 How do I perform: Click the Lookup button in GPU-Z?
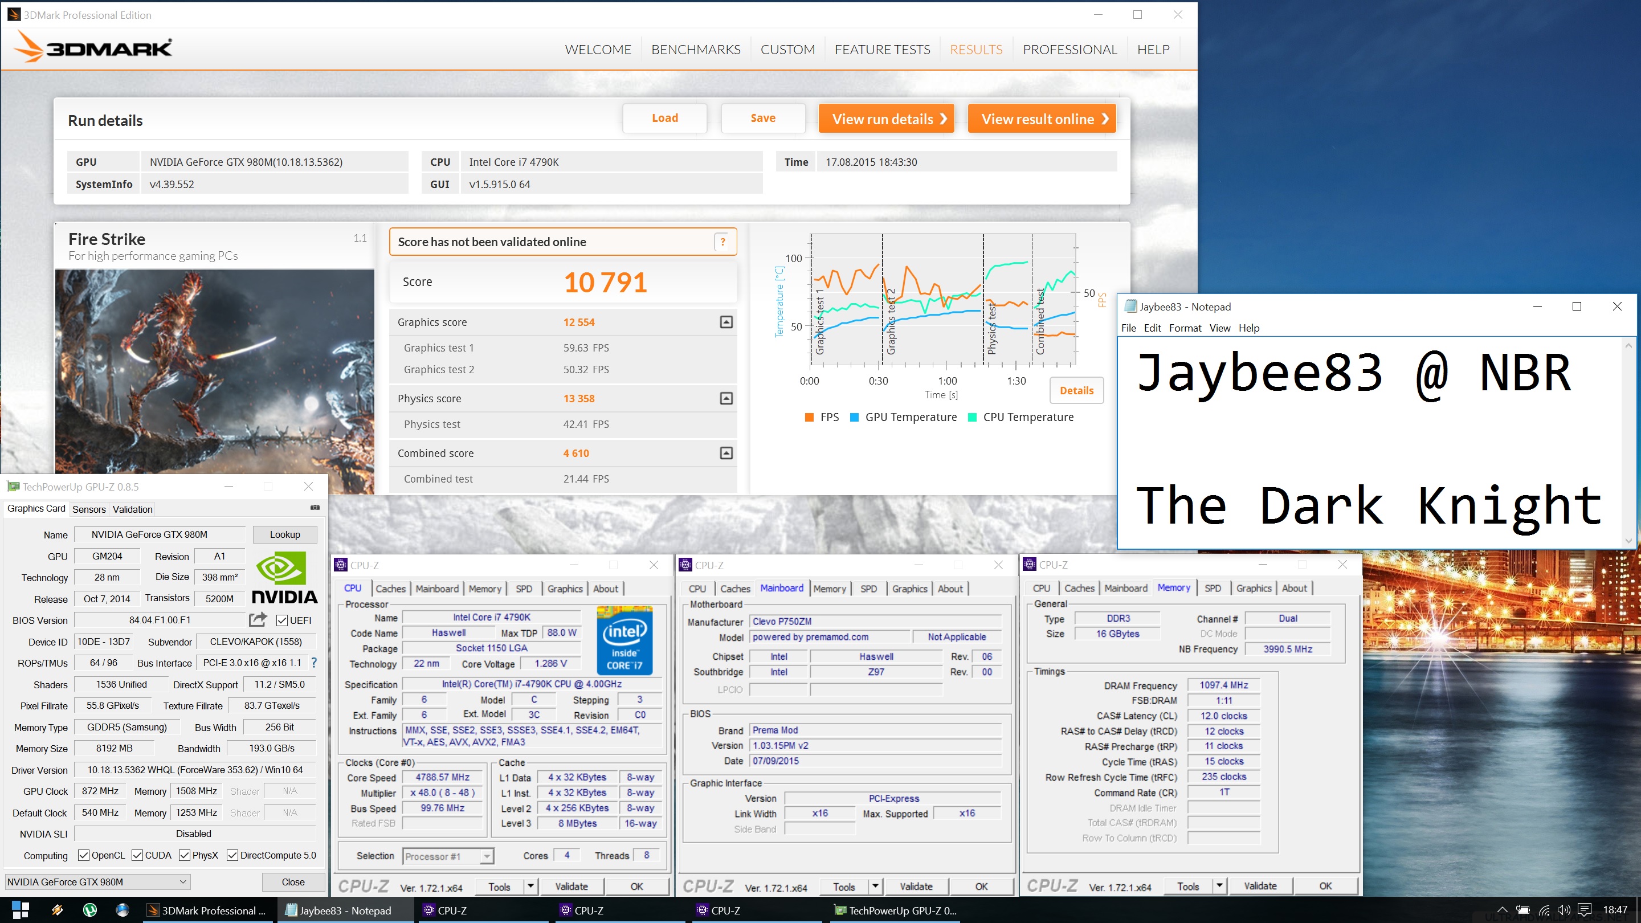pyautogui.click(x=285, y=534)
